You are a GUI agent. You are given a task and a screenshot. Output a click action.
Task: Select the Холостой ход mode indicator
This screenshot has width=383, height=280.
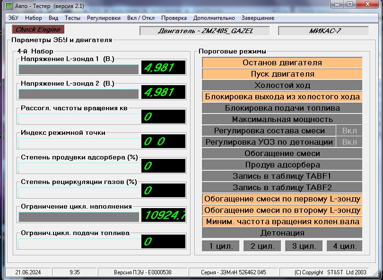click(x=282, y=86)
